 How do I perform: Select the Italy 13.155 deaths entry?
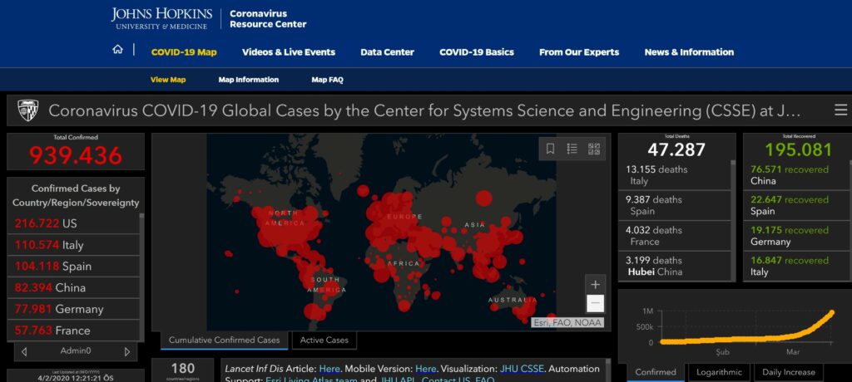tap(674, 174)
